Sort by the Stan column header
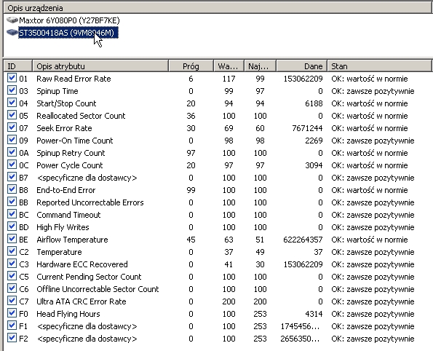 (x=379, y=66)
